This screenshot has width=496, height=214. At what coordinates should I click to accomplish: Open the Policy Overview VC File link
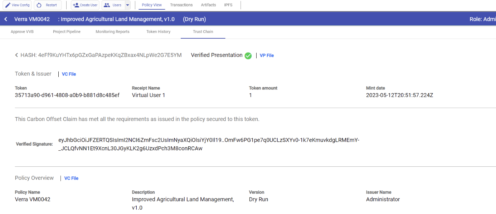pyautogui.click(x=71, y=178)
